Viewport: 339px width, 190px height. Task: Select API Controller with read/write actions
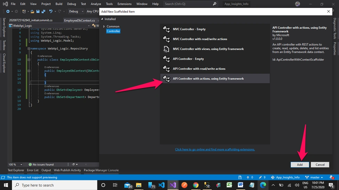point(215,69)
